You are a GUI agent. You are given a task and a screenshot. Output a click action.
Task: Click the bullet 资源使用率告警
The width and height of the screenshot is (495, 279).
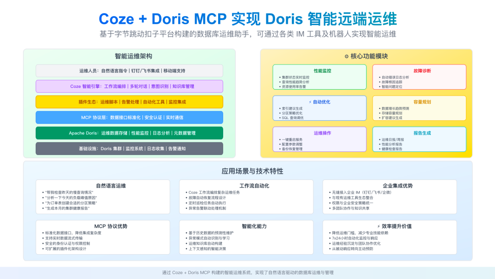coord(294,86)
